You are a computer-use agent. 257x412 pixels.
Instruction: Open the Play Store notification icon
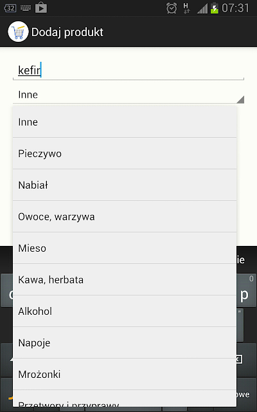(41, 8)
